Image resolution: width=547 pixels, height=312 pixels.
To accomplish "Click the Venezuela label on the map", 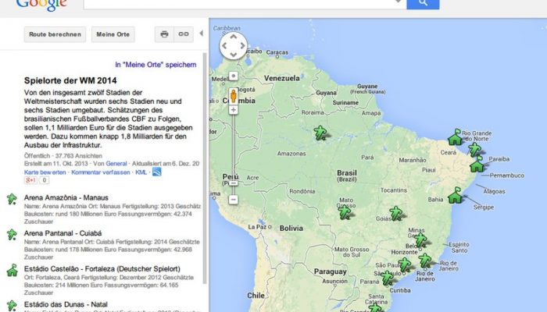I will [x=281, y=78].
